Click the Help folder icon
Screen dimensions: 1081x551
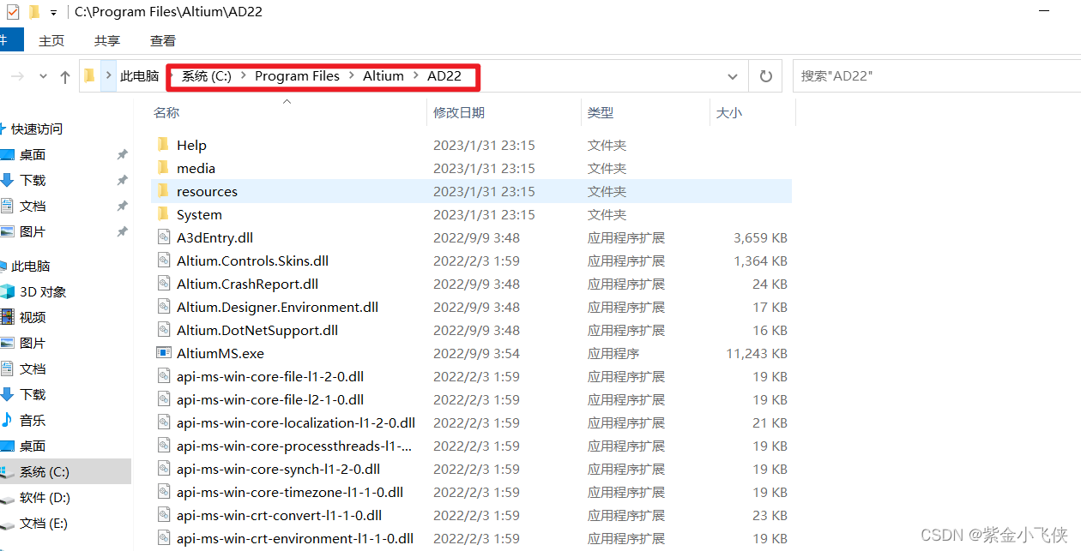point(163,145)
